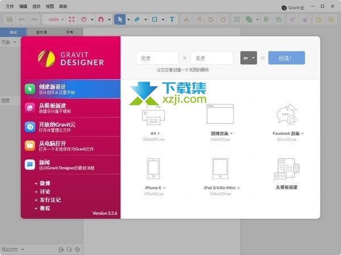Choose the A4 print preset thumbnail

pos(153,115)
